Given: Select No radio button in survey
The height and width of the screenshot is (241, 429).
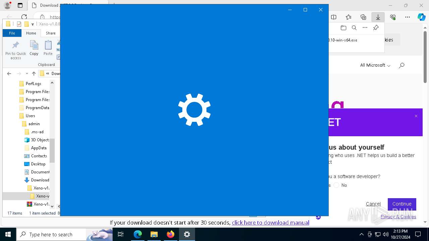Looking at the screenshot, I should coord(336,185).
